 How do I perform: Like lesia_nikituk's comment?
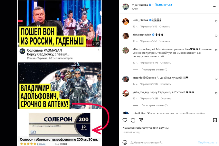[x=216, y=21]
